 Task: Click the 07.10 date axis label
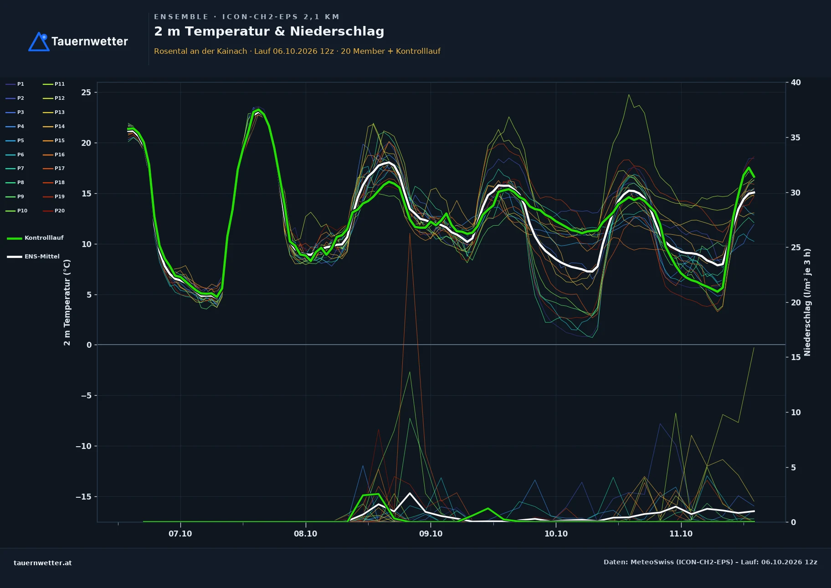180,534
